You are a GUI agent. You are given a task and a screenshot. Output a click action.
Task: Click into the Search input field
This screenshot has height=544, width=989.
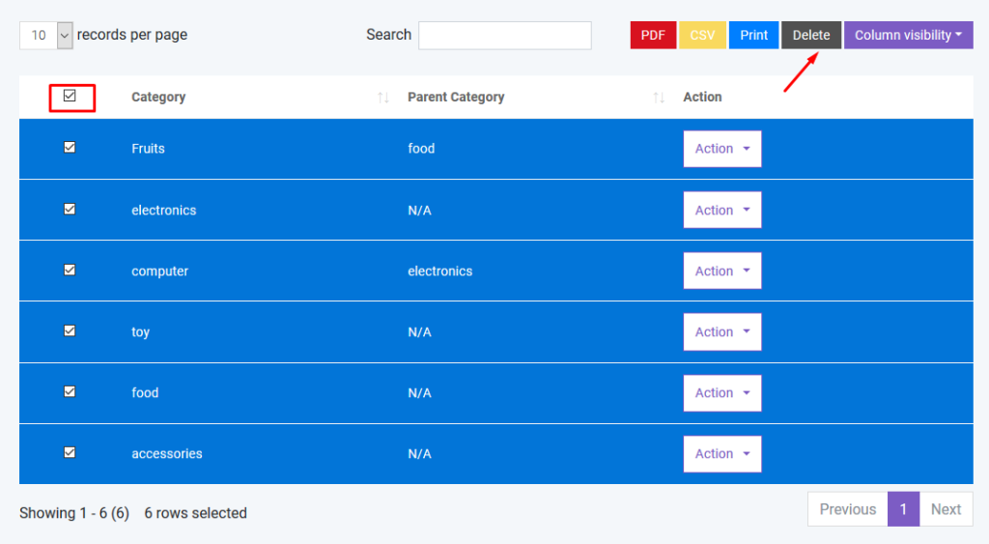point(504,35)
